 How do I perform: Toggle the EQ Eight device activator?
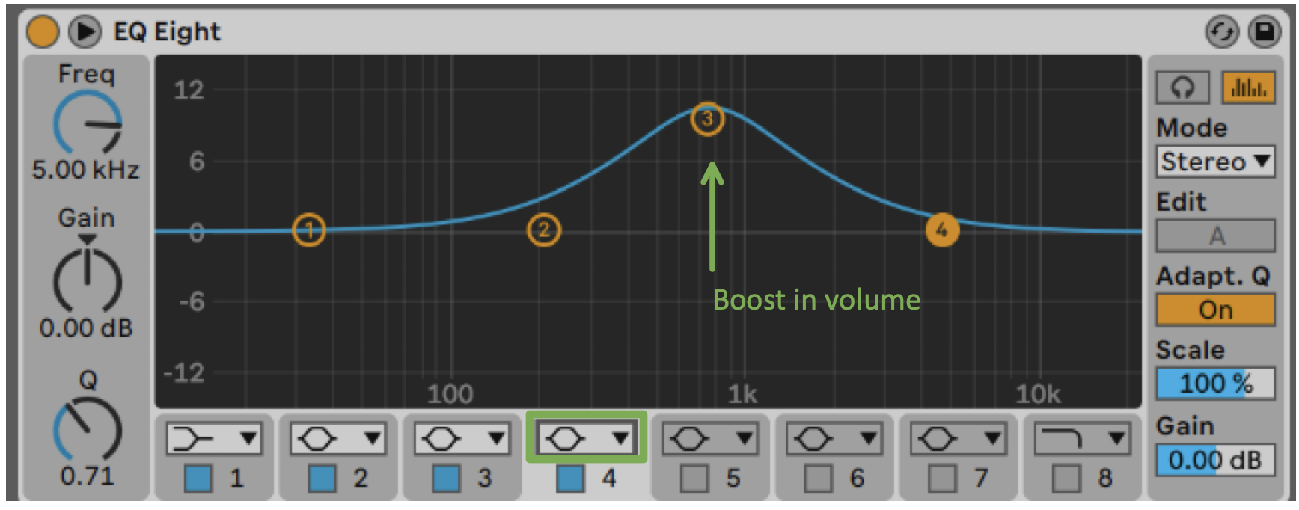click(x=42, y=32)
